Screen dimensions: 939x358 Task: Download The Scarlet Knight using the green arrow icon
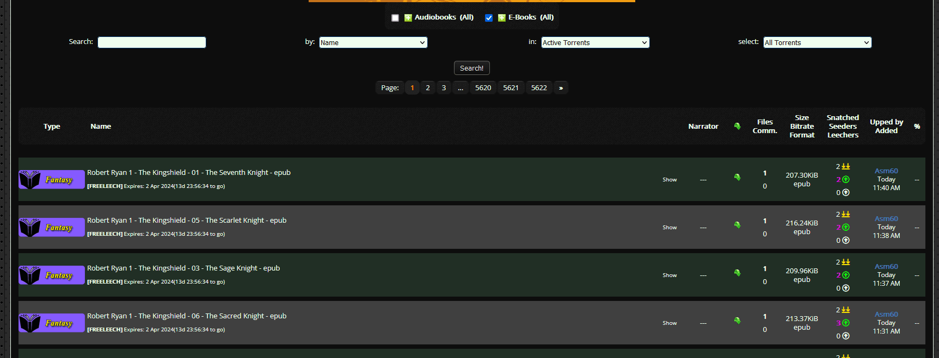point(737,225)
